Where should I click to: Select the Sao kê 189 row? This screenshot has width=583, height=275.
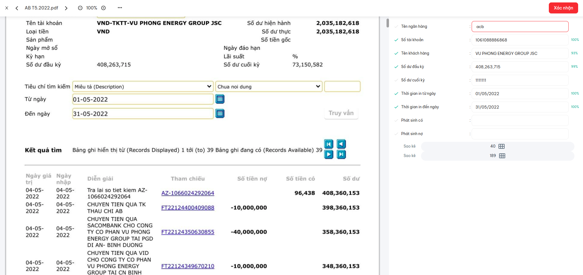pyautogui.click(x=498, y=156)
